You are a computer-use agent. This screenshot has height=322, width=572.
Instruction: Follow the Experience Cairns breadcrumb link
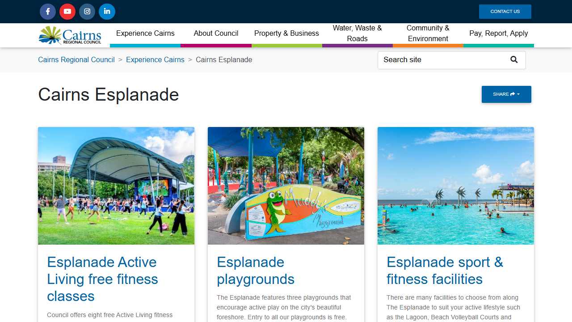pyautogui.click(x=155, y=60)
